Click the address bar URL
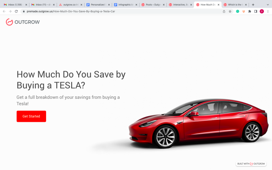This screenshot has width=272, height=170. point(71,11)
